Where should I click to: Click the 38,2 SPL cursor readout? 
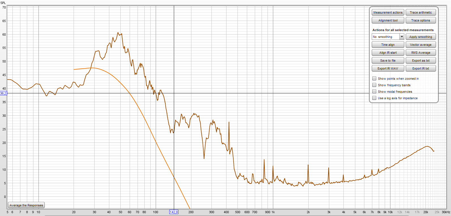3,93
